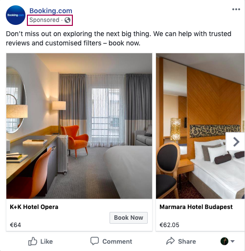245x251 pixels.
Task: Click the speech bubble Comment icon
Action: point(94,241)
